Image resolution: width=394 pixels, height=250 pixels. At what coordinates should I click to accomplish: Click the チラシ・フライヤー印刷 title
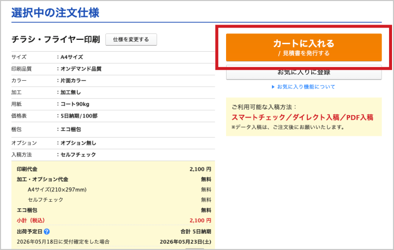coord(56,39)
